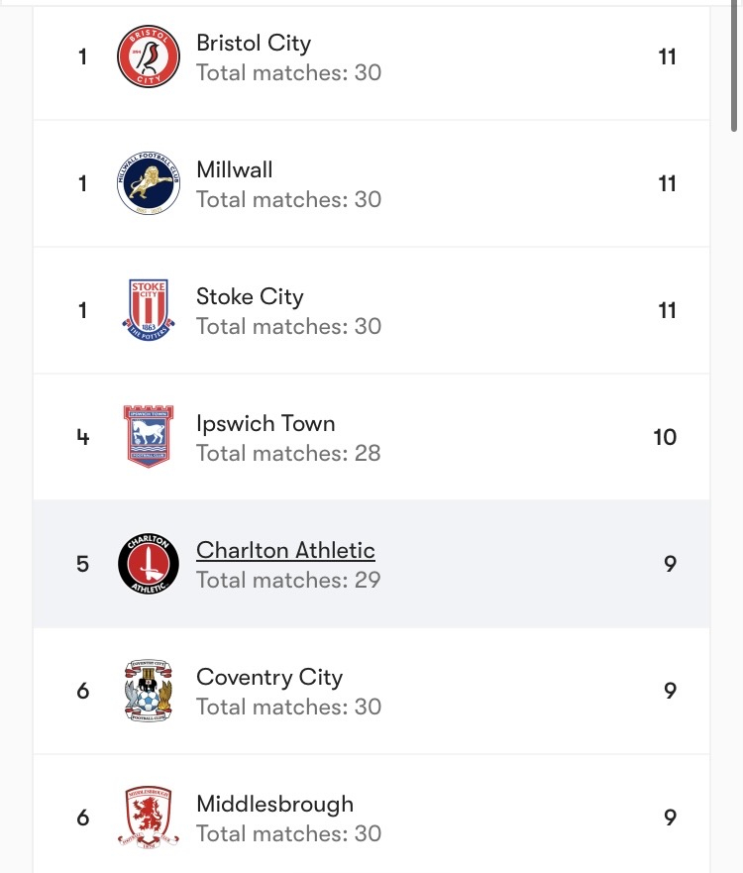The height and width of the screenshot is (873, 743).
Task: Click Charlton Athletic's "Total matches: 29" text
Action: click(288, 580)
